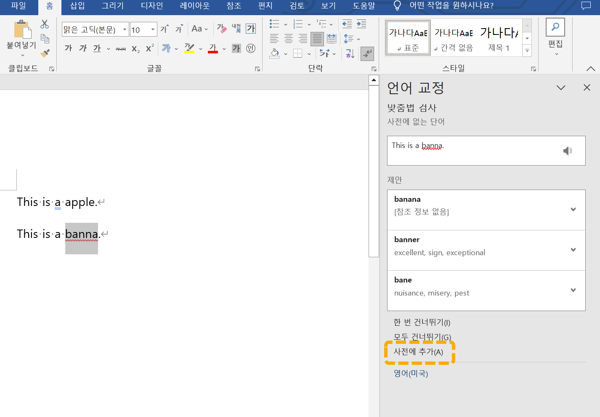The image size is (600, 417).
Task: Select the center alignment icon
Action: pyautogui.click(x=288, y=39)
